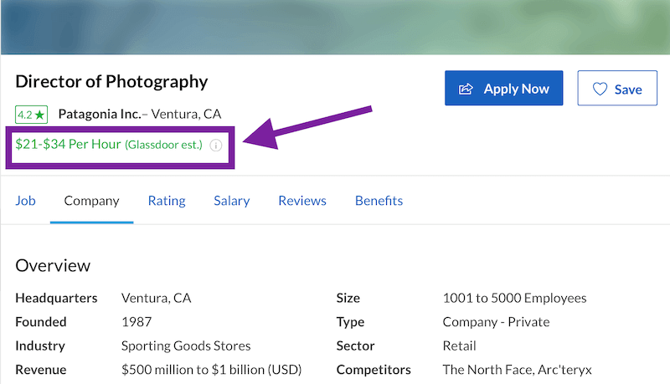Click the Sporting Goods Stores industry value
Viewport: 670px width, 384px height.
point(186,346)
